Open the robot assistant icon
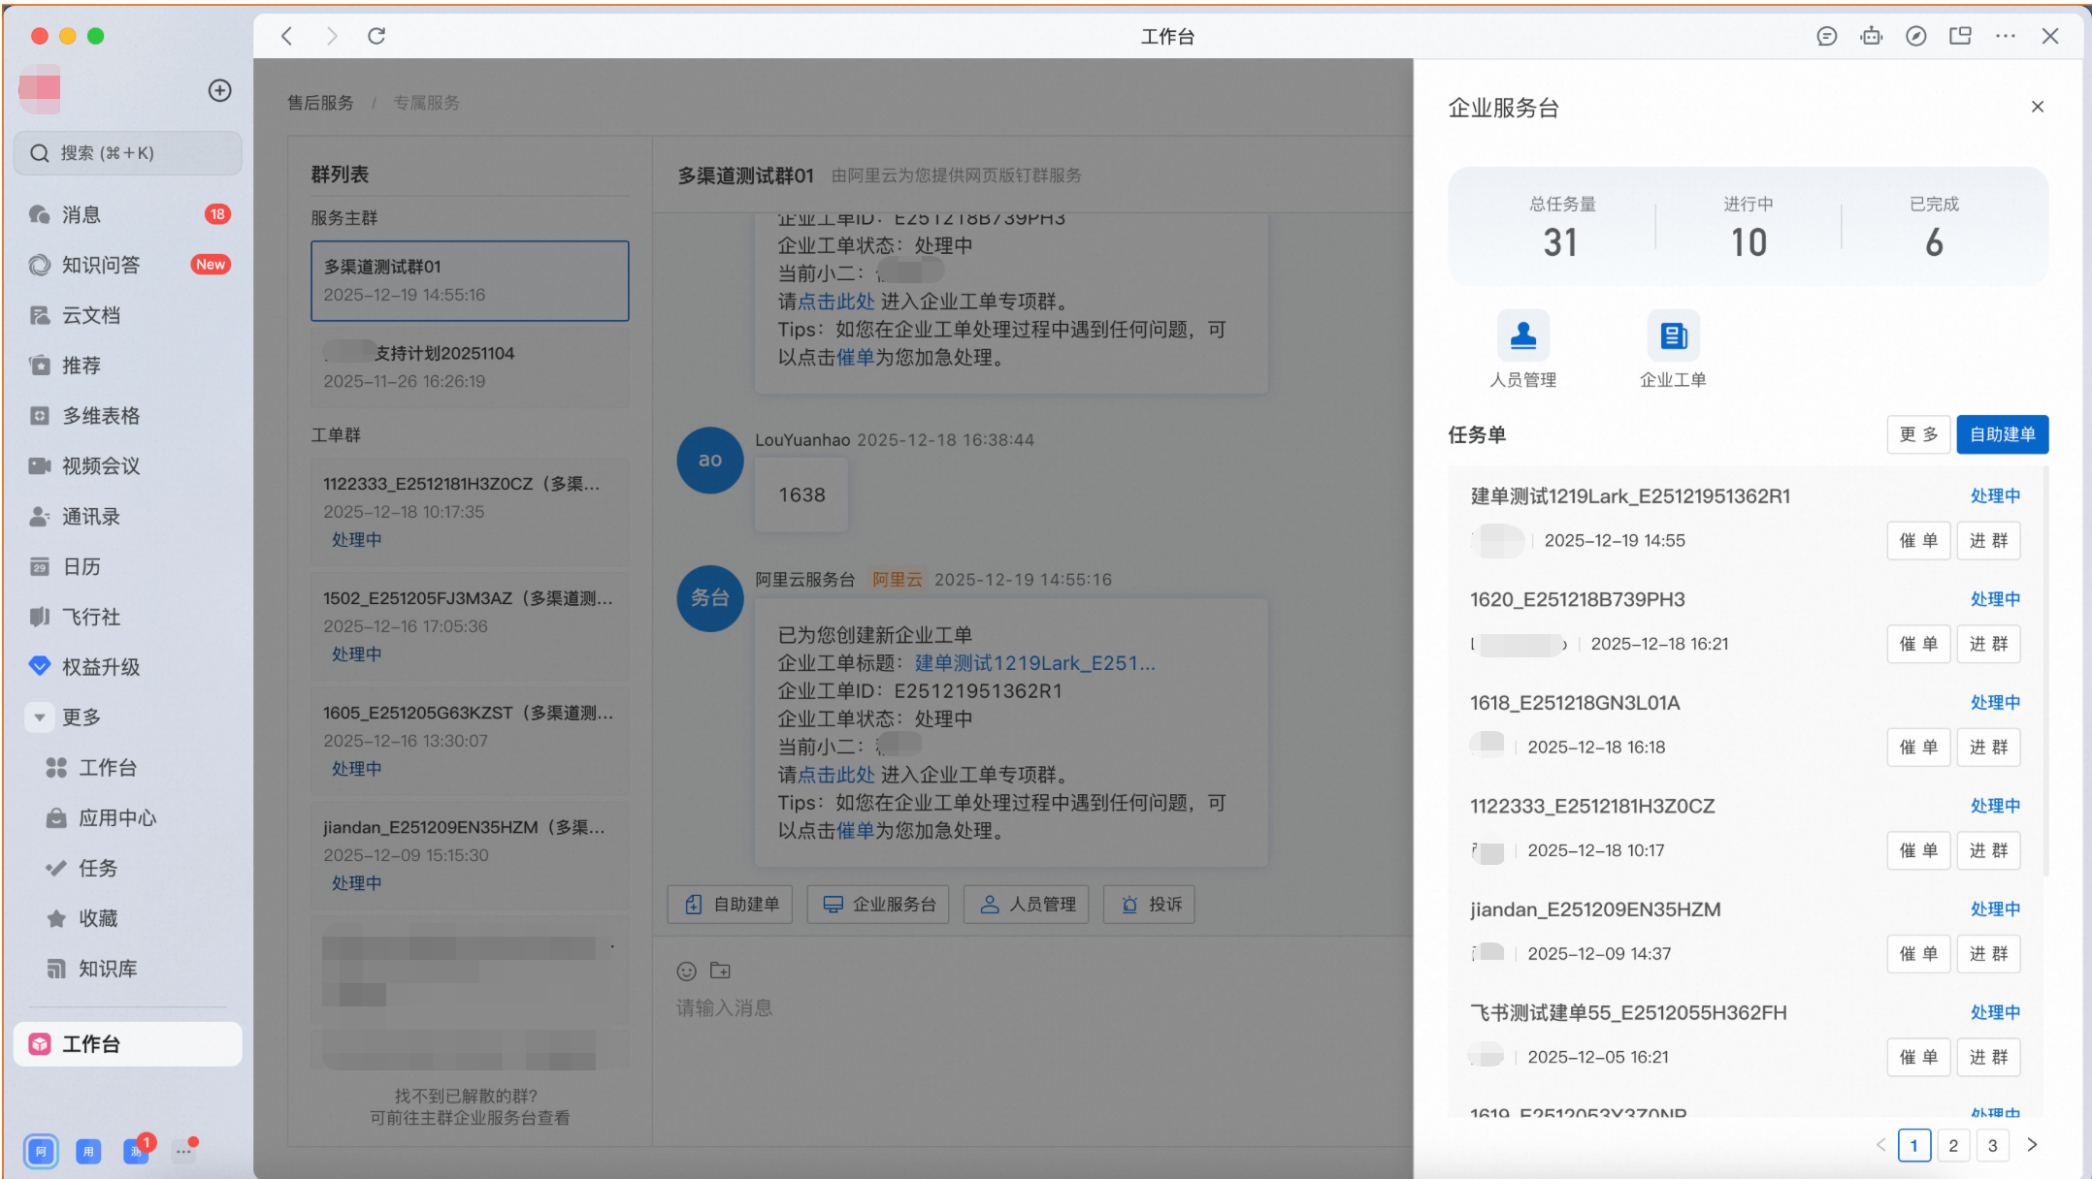This screenshot has width=2092, height=1179. pos(1871,36)
